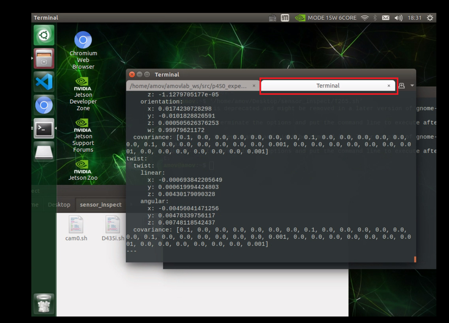Open the Files manager in the launcher
Viewport: 449px width, 323px height.
[44, 58]
